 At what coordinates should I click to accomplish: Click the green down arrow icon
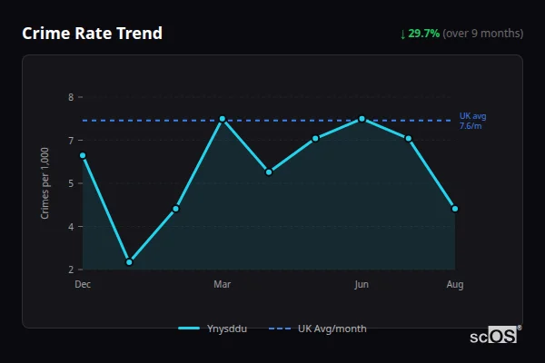pyautogui.click(x=402, y=34)
